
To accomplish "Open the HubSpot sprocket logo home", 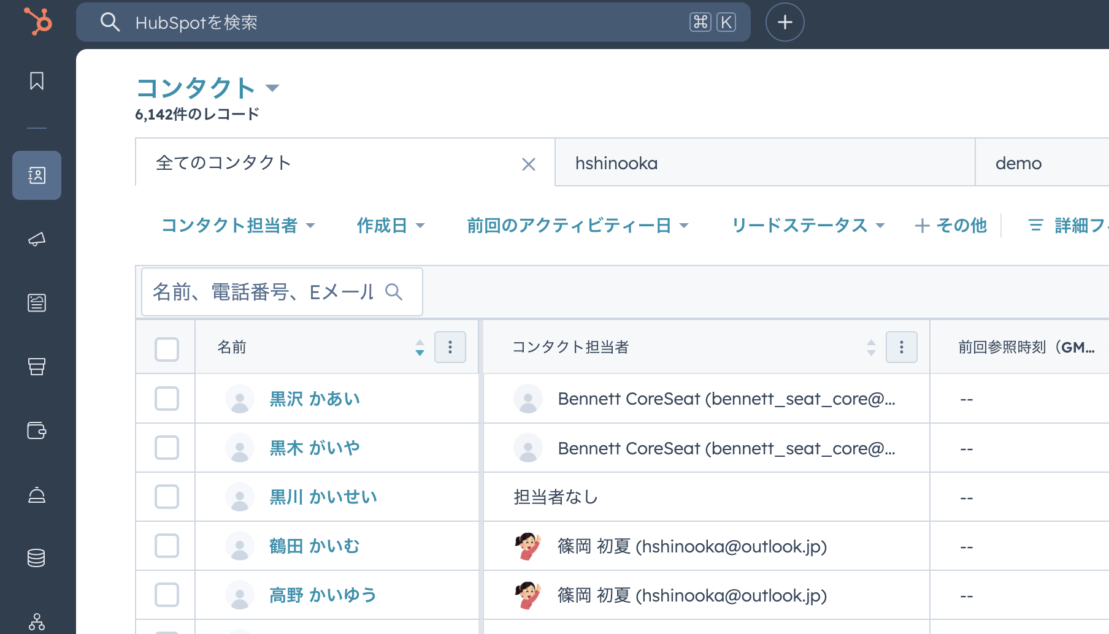I will click(x=37, y=21).
